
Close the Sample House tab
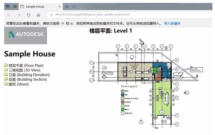click(x=59, y=6)
